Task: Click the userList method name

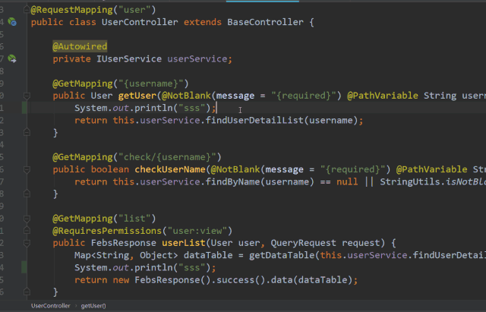Action: [184, 243]
